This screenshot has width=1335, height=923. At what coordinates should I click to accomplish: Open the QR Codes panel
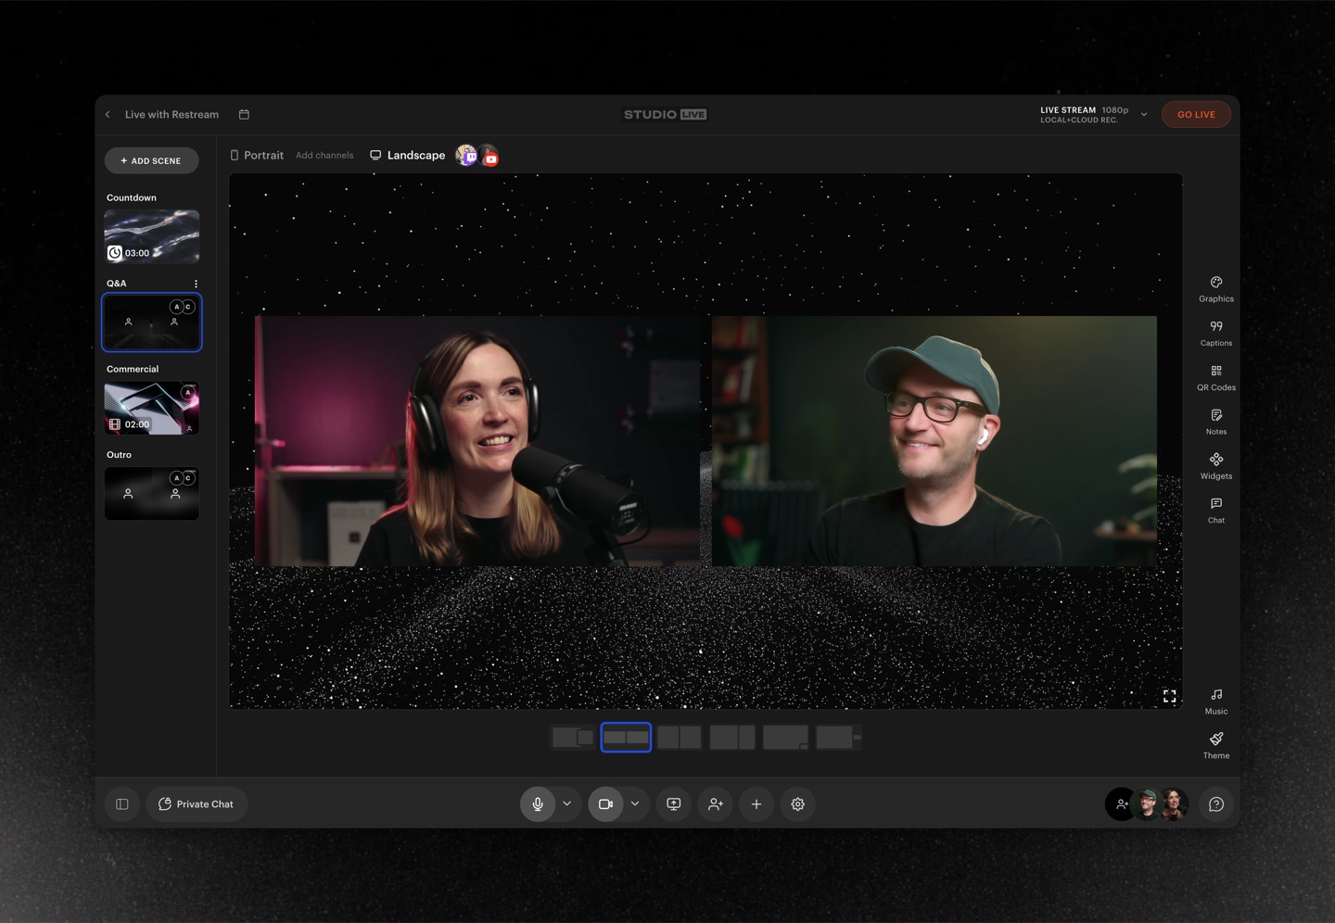[1216, 378]
